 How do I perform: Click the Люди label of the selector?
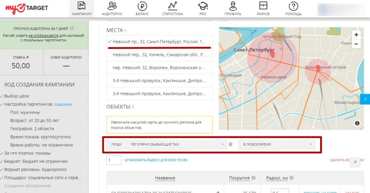click(116, 144)
